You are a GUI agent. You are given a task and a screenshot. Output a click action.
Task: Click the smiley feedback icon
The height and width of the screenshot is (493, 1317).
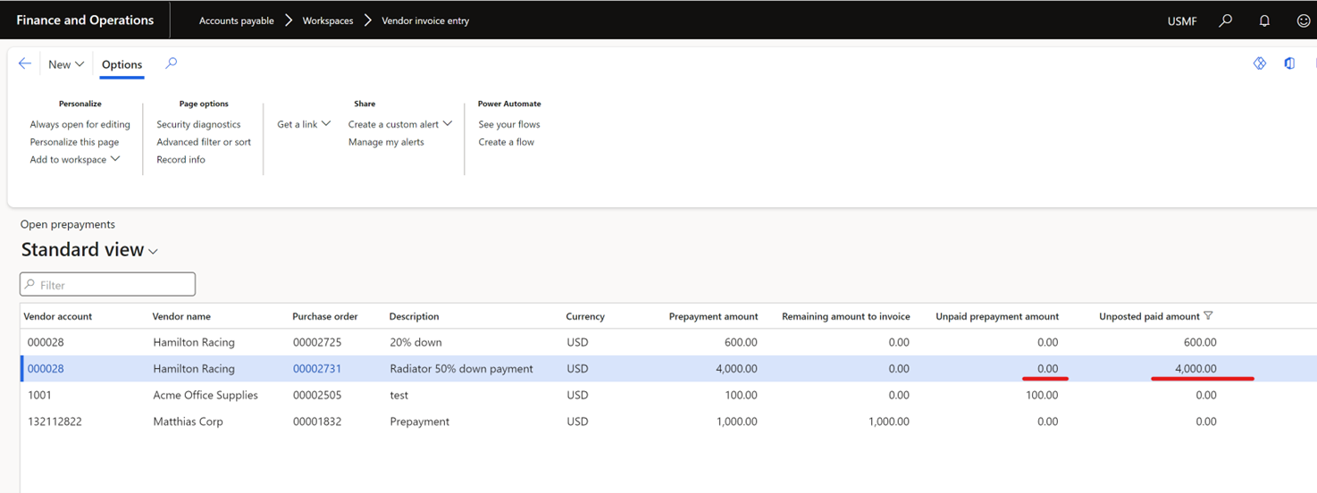tap(1303, 21)
